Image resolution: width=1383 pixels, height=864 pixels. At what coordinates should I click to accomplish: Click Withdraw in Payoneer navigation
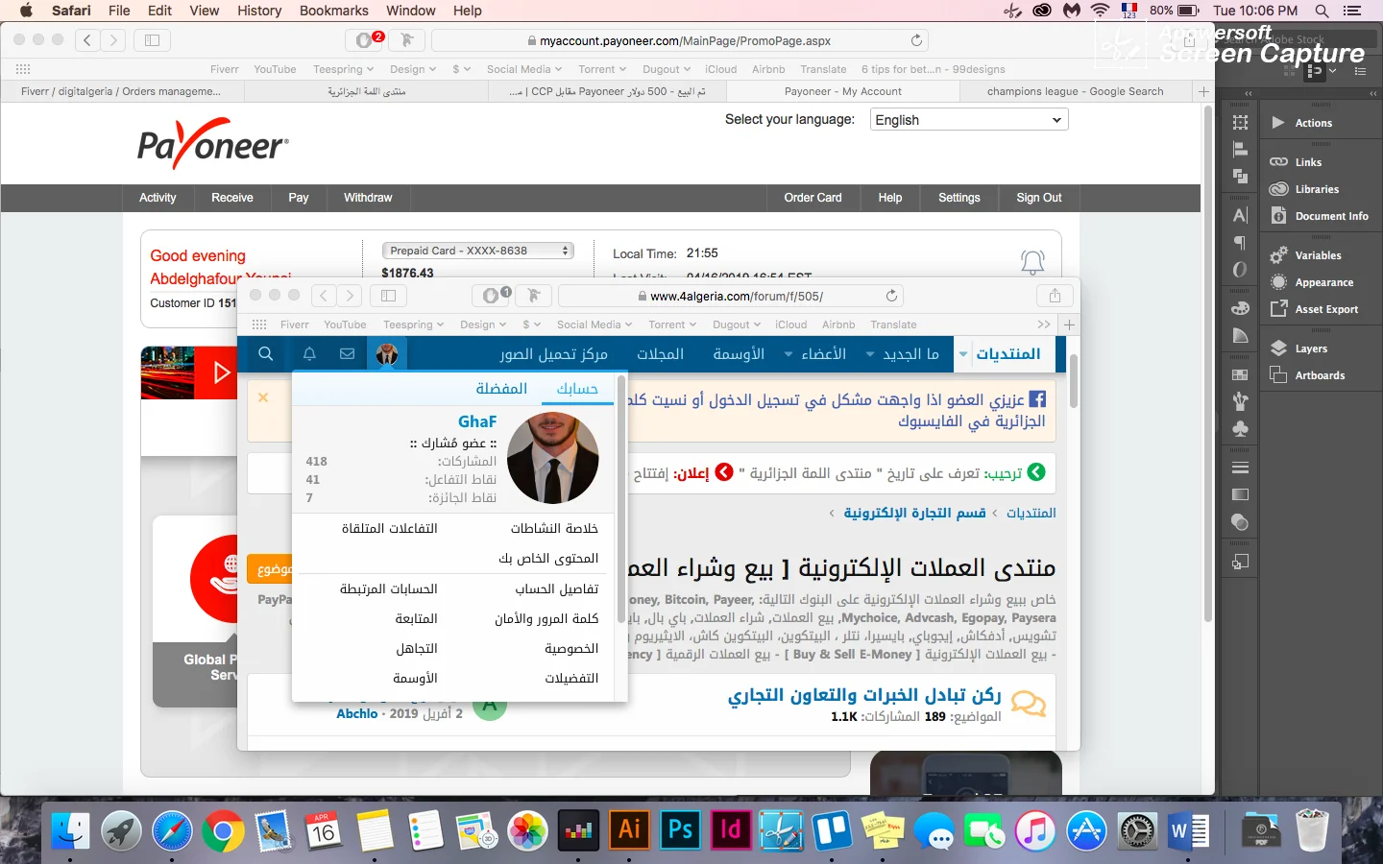[x=368, y=198]
